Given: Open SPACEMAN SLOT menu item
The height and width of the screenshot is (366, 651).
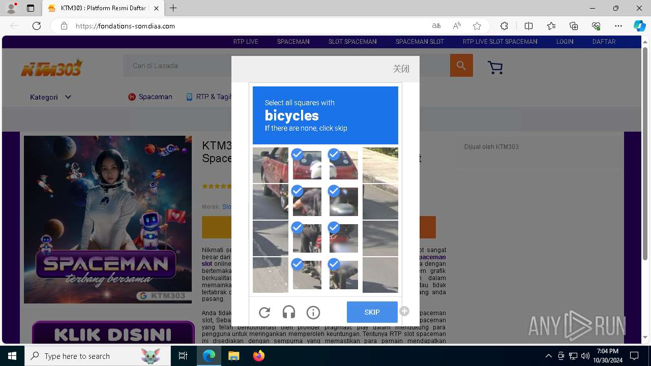Looking at the screenshot, I should point(420,42).
